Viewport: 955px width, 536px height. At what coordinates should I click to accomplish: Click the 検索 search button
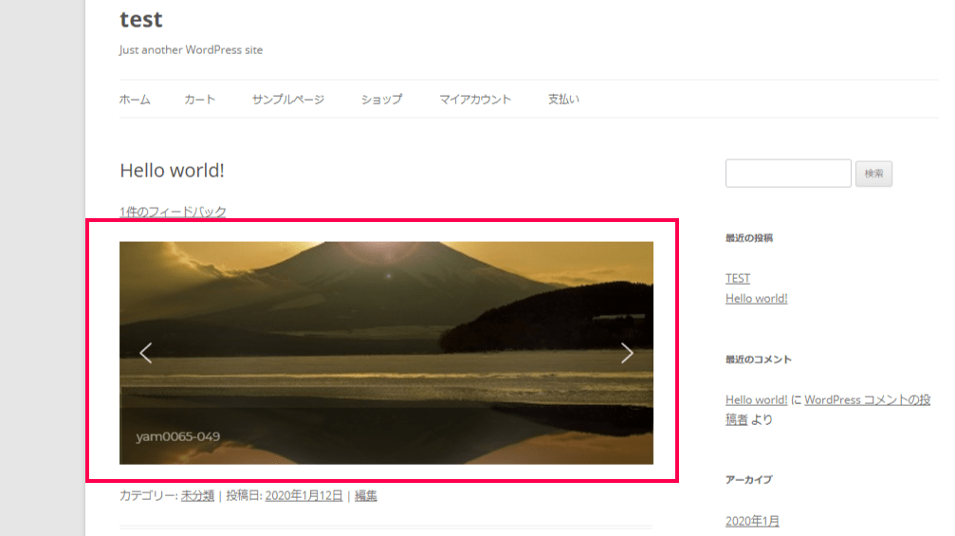coord(873,174)
